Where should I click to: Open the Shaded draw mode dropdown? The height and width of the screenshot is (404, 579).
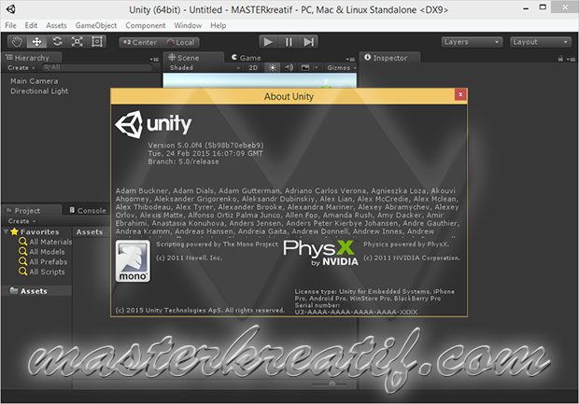click(205, 67)
